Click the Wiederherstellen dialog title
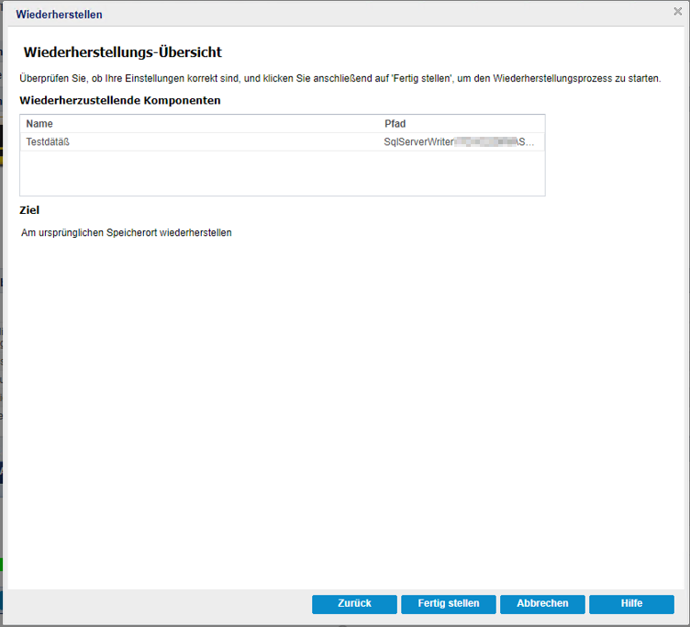 pyautogui.click(x=59, y=15)
